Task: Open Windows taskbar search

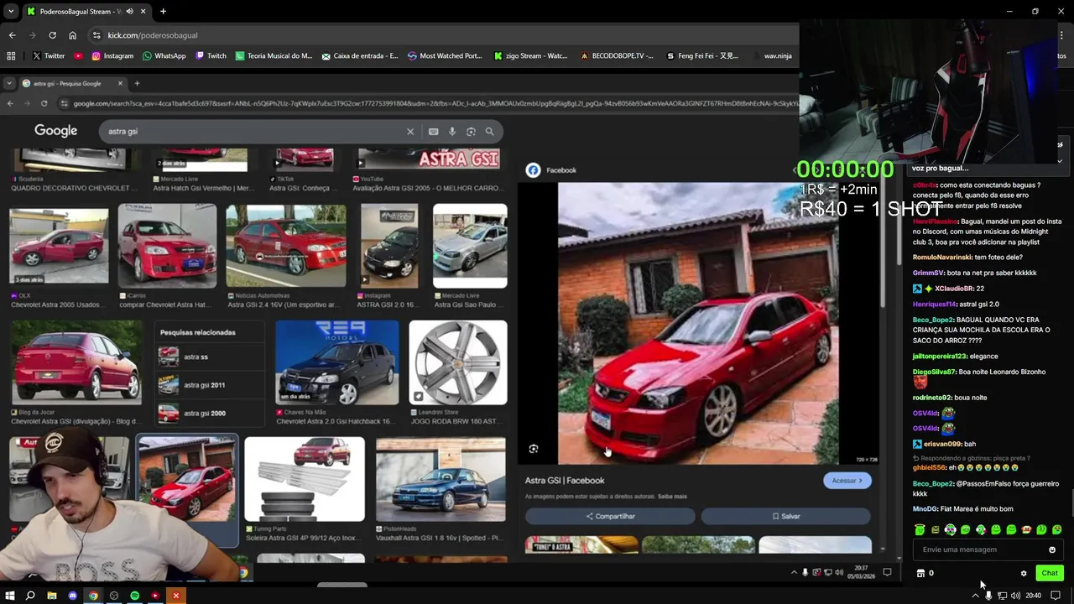Action: coord(30,596)
